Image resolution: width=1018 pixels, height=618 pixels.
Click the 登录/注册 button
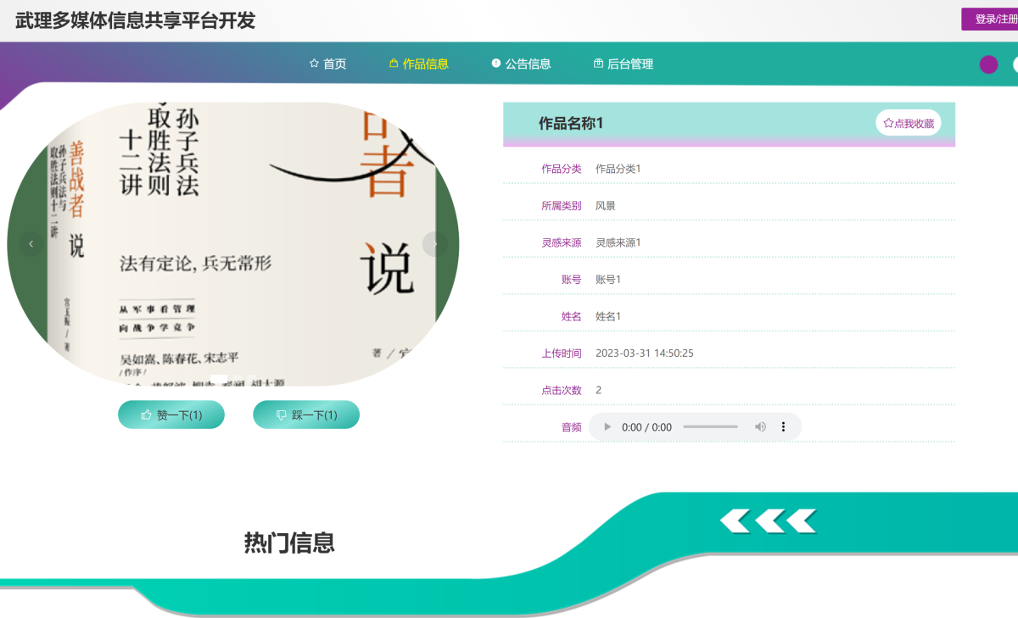point(993,19)
